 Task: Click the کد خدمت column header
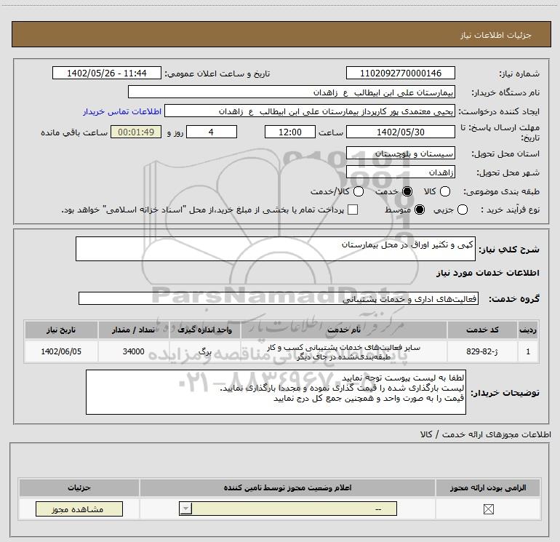pyautogui.click(x=482, y=330)
